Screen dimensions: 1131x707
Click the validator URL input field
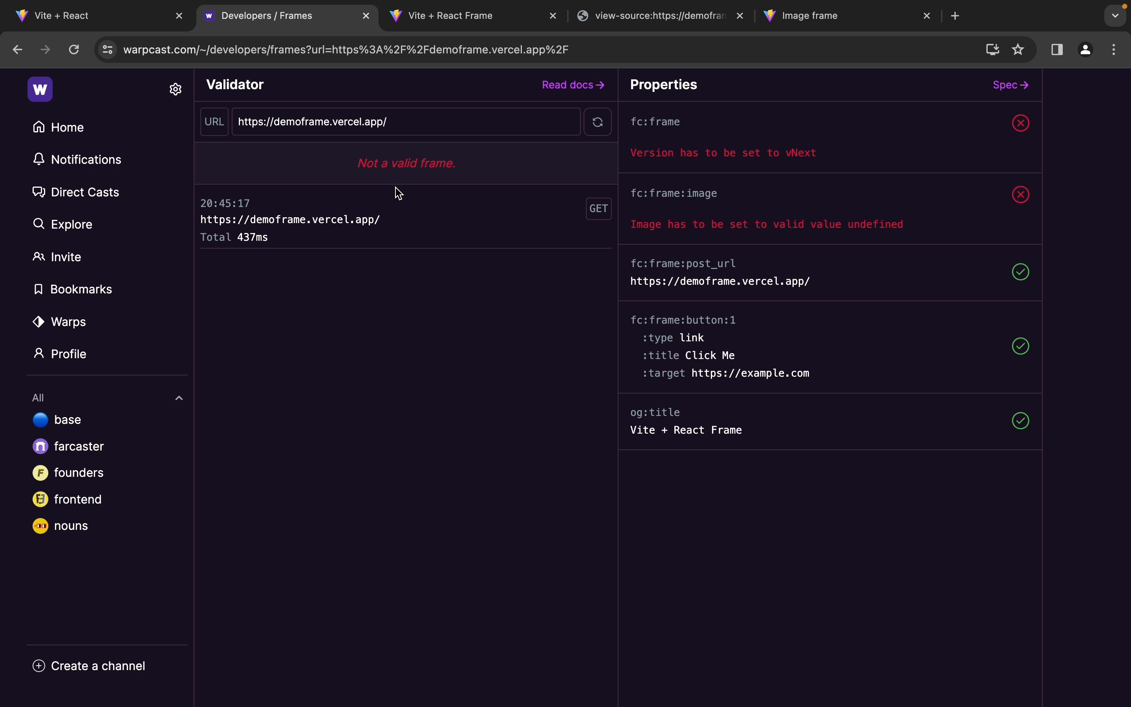click(406, 122)
